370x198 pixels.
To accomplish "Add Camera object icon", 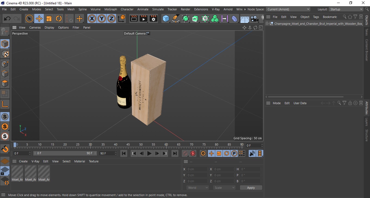I will click(x=254, y=19).
